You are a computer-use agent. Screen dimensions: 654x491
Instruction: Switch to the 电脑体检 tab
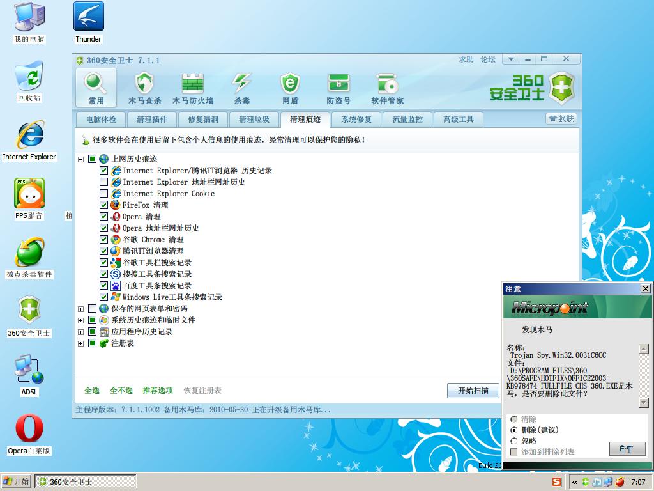pyautogui.click(x=101, y=120)
